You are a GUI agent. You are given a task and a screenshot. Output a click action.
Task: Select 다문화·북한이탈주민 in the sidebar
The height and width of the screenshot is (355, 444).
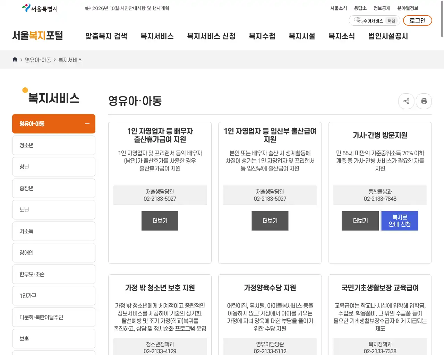[x=54, y=317]
